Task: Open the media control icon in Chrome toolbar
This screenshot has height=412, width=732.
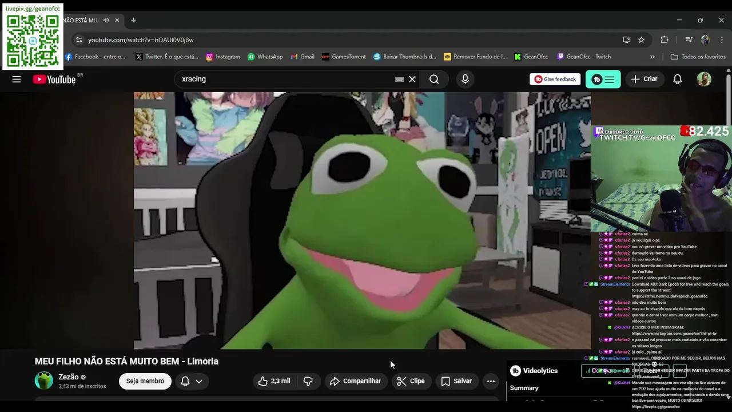Action: [x=689, y=40]
